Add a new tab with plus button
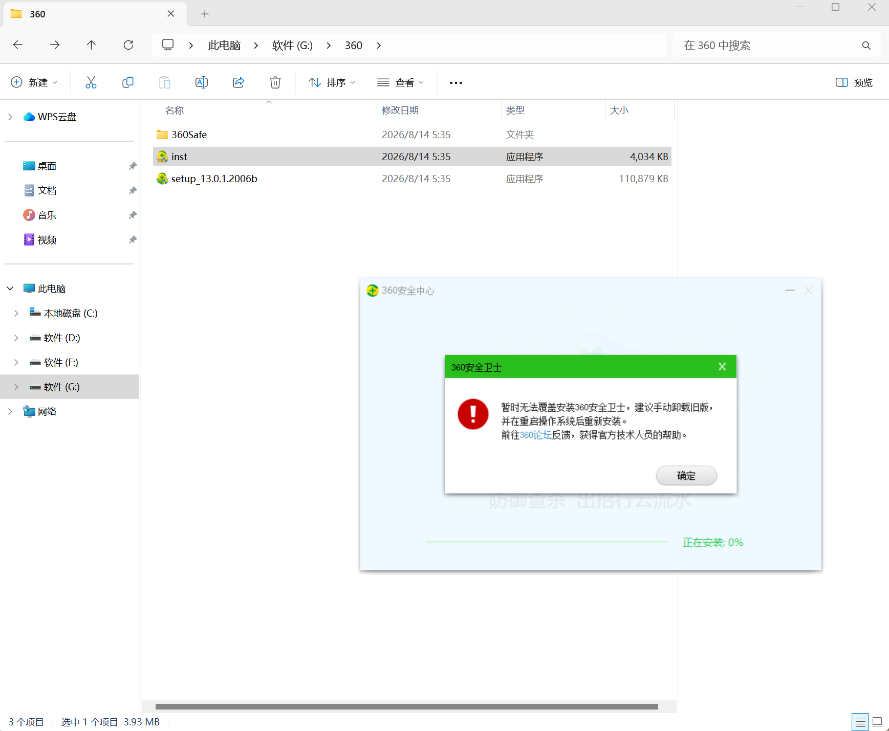 [x=205, y=14]
